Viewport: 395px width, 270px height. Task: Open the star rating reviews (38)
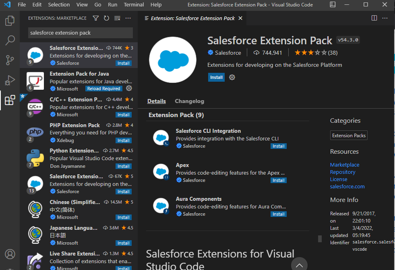pos(316,53)
